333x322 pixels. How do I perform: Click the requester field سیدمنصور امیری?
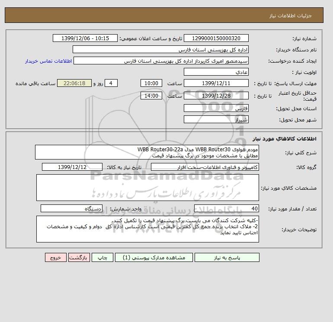tap(161, 61)
